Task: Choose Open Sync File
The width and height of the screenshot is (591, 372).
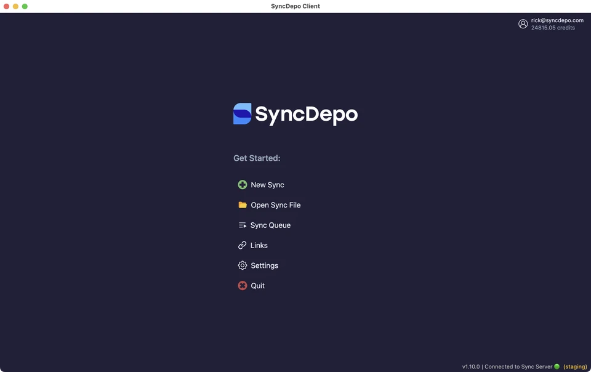Action: pos(276,205)
